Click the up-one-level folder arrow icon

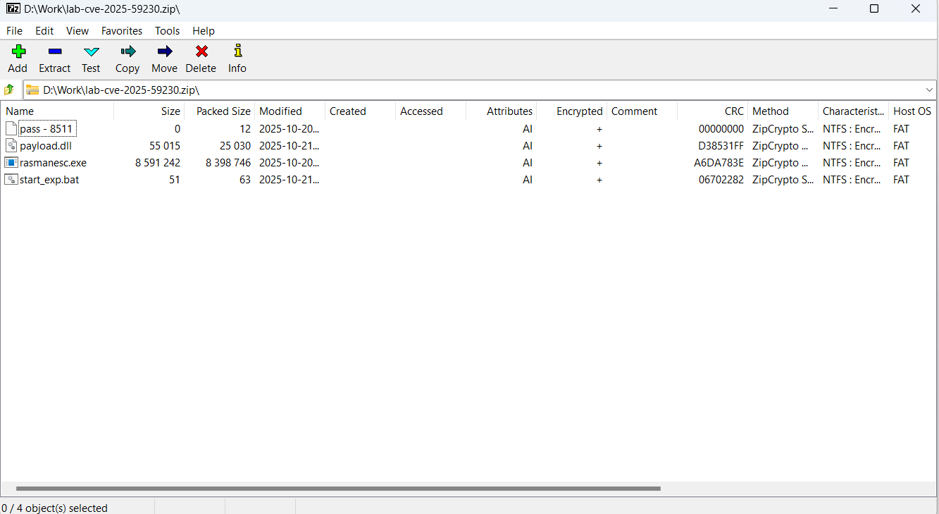click(9, 89)
